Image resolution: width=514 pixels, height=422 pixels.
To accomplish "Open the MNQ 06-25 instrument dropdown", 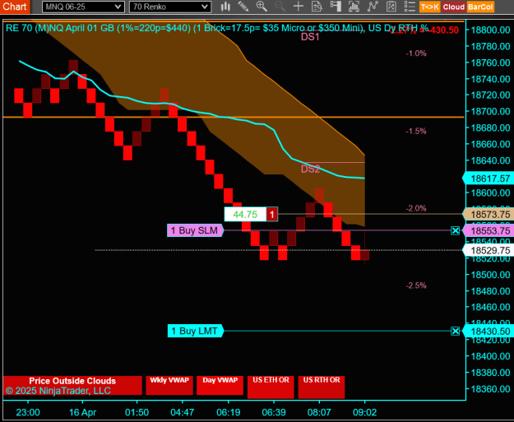I will tap(83, 7).
